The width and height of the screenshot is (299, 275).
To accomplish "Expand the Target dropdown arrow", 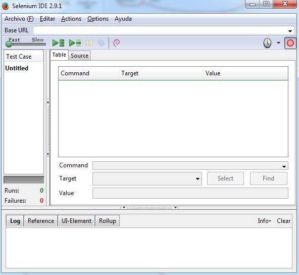I will pyautogui.click(x=197, y=179).
